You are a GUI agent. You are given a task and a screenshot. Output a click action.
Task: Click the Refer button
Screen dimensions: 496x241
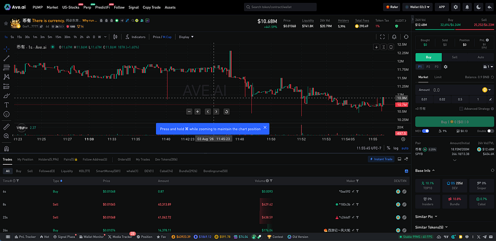click(x=391, y=7)
